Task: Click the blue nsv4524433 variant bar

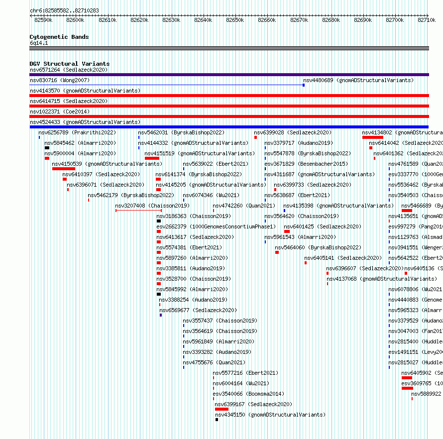Action: 229,127
